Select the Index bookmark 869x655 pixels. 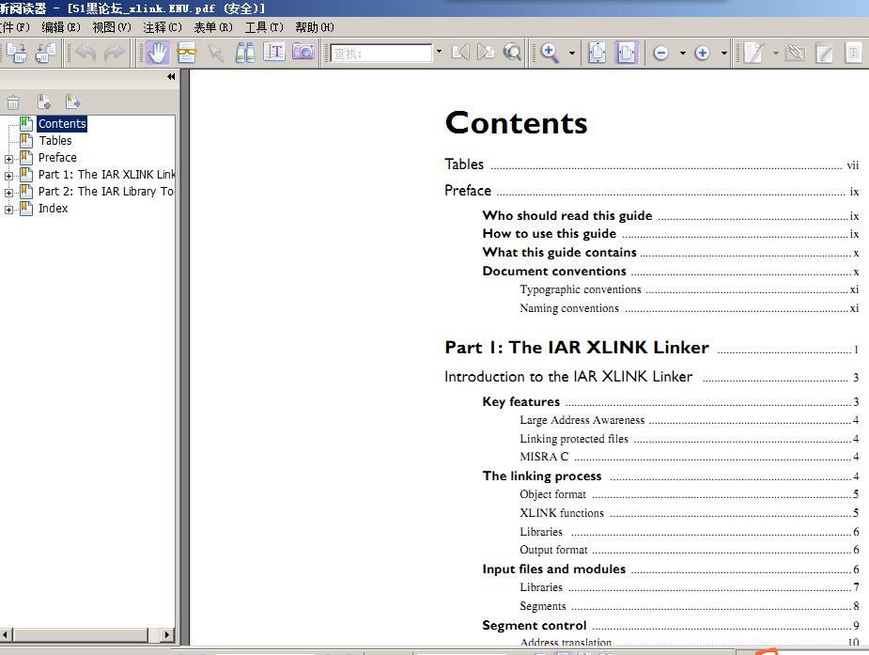(53, 209)
